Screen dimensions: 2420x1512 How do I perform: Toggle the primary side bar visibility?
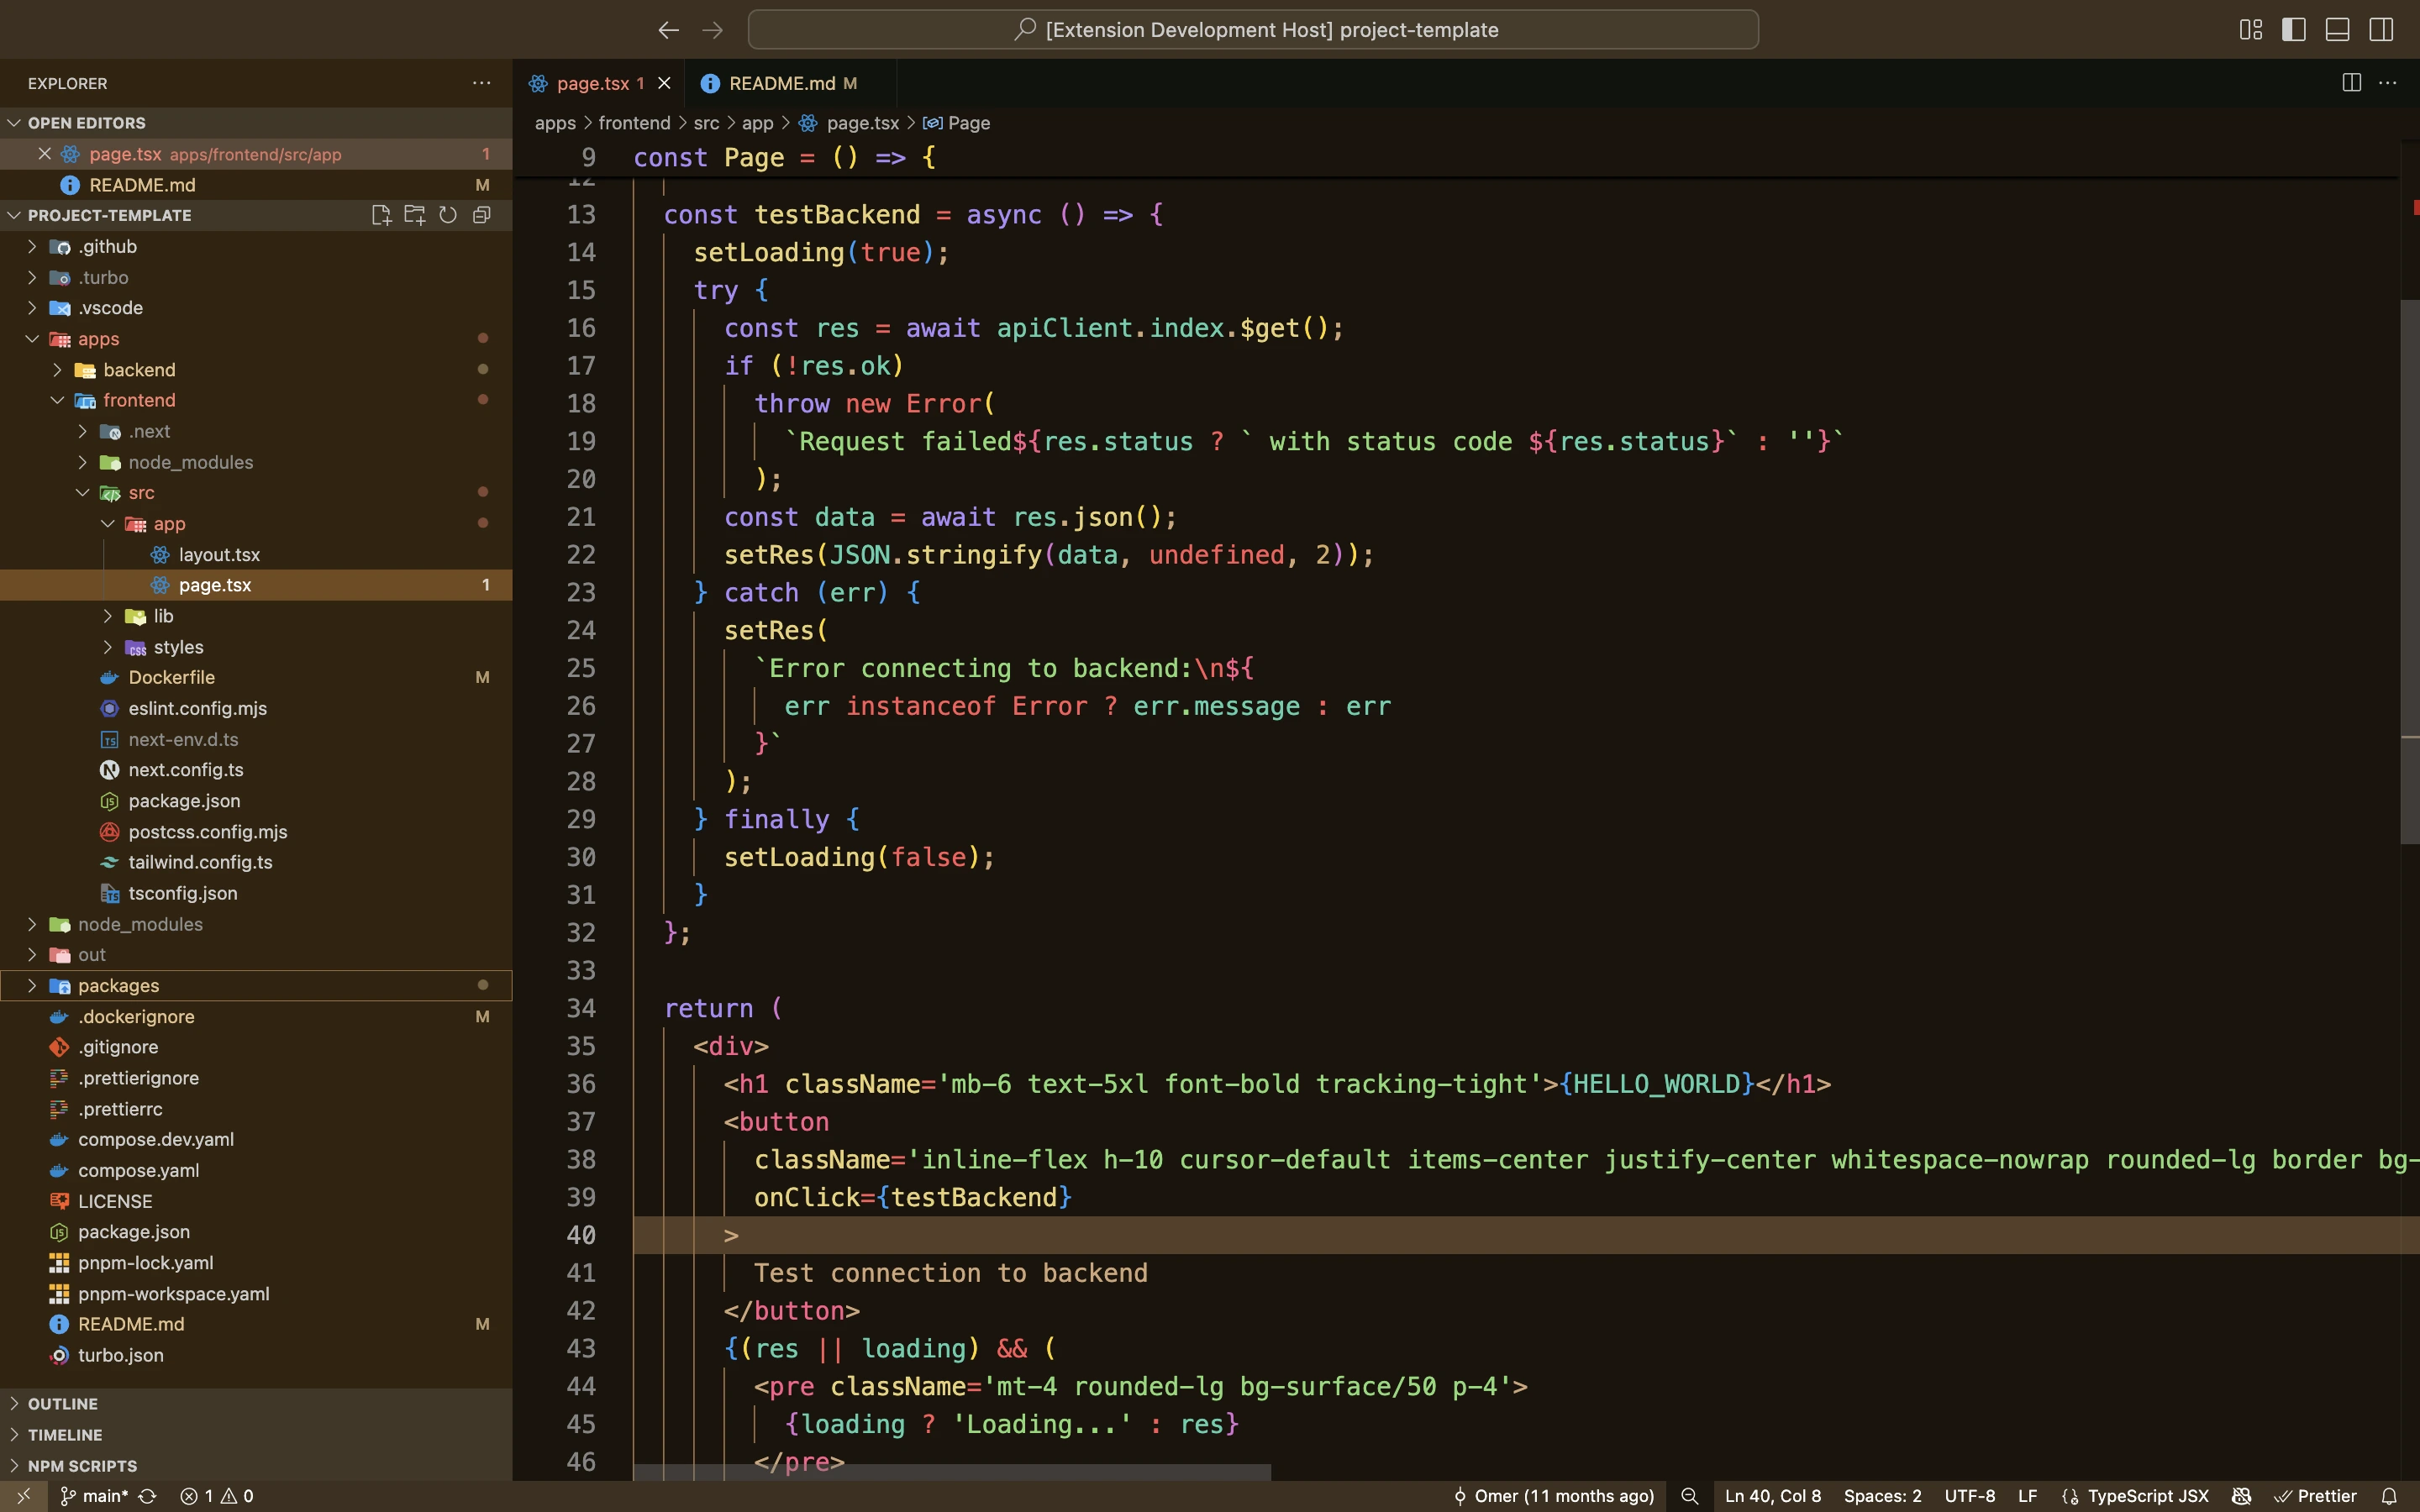tap(2294, 30)
